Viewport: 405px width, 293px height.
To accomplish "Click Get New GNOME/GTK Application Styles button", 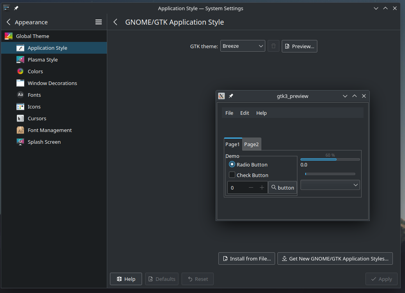I will coord(335,259).
